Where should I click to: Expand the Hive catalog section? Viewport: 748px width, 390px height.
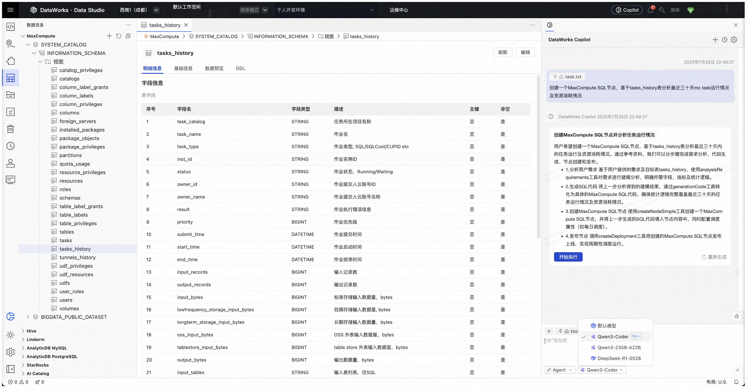click(23, 331)
